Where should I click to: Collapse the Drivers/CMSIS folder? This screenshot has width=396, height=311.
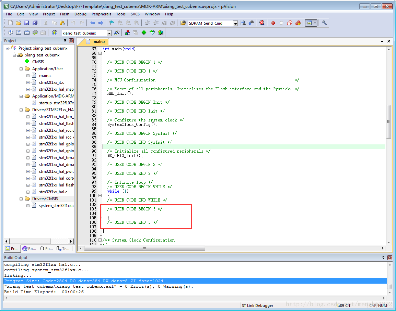pos(21,199)
